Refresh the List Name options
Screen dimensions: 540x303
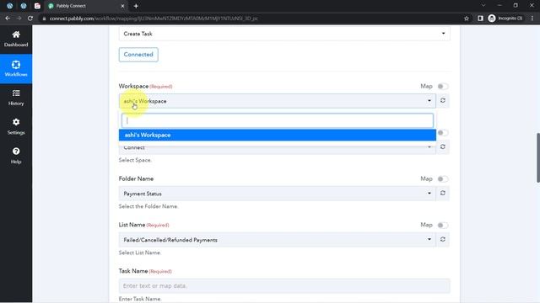[x=442, y=239]
